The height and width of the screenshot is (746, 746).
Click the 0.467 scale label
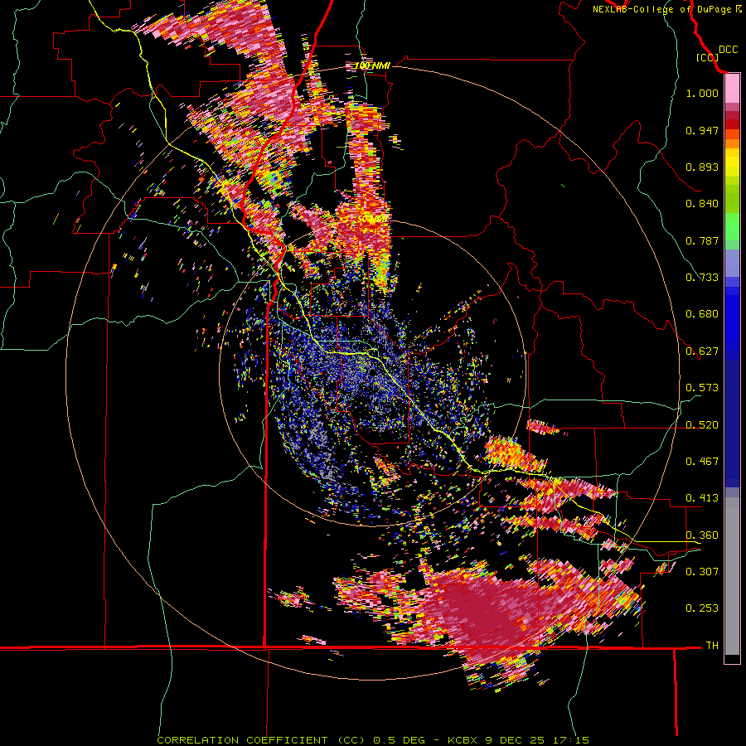coord(702,462)
